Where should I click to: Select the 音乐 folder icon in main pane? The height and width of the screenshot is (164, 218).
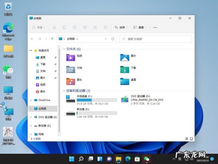tap(71, 81)
